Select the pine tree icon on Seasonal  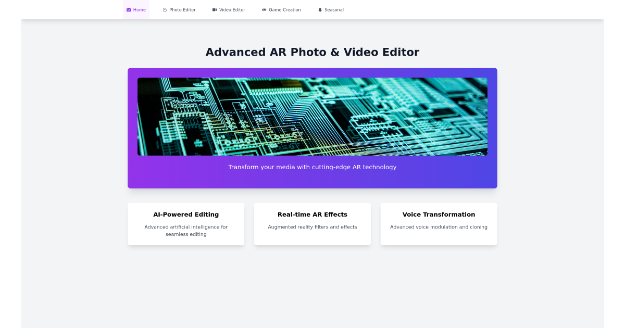tap(319, 9)
